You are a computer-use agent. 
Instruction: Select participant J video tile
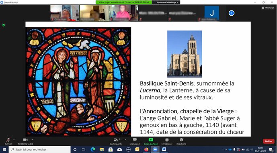211,13
